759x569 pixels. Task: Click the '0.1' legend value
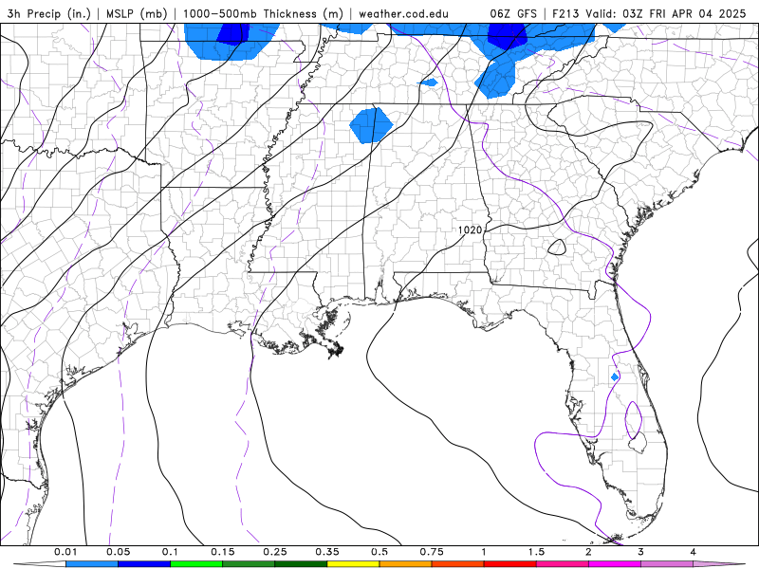(170, 552)
